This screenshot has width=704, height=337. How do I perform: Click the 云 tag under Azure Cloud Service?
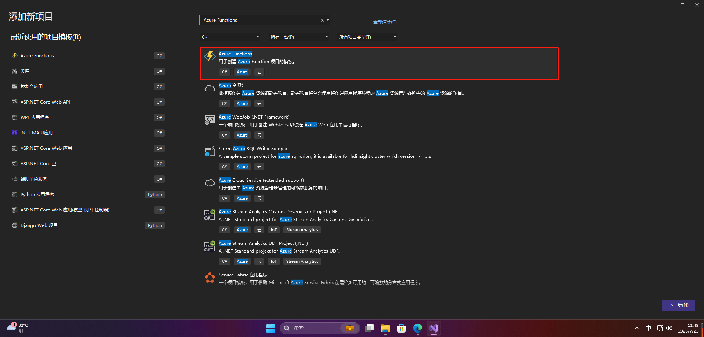[259, 198]
